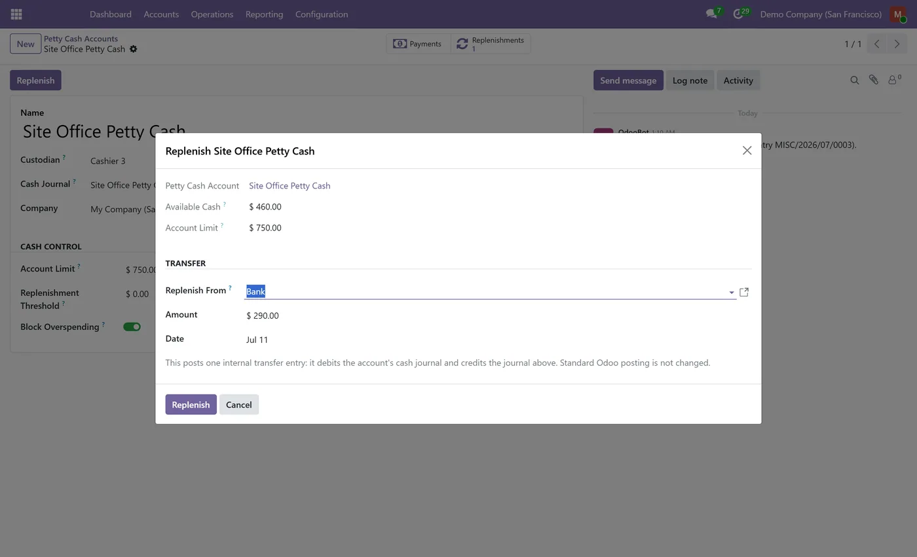Select the Available Cash value $ 460.00
917x557 pixels.
point(265,207)
